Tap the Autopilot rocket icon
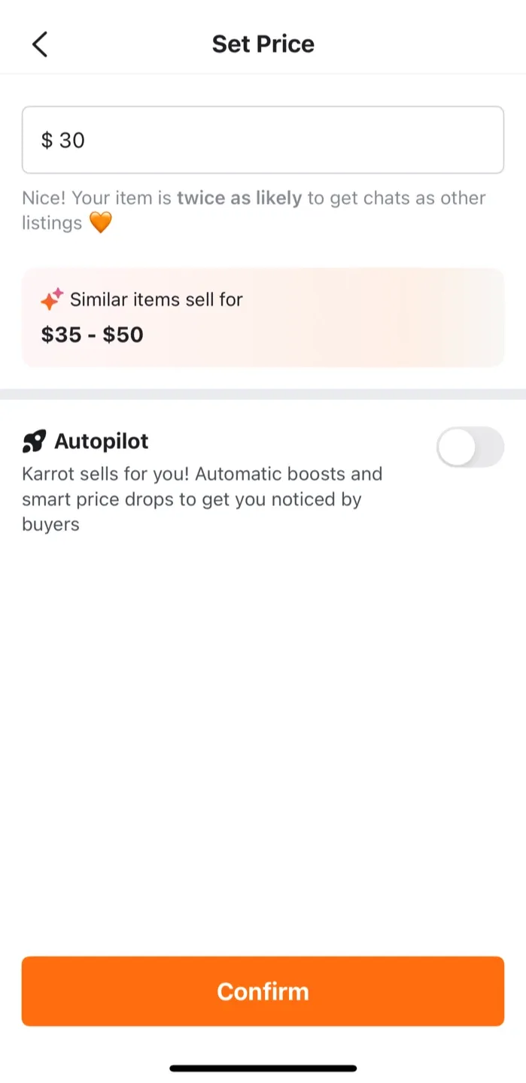 pyautogui.click(x=34, y=441)
